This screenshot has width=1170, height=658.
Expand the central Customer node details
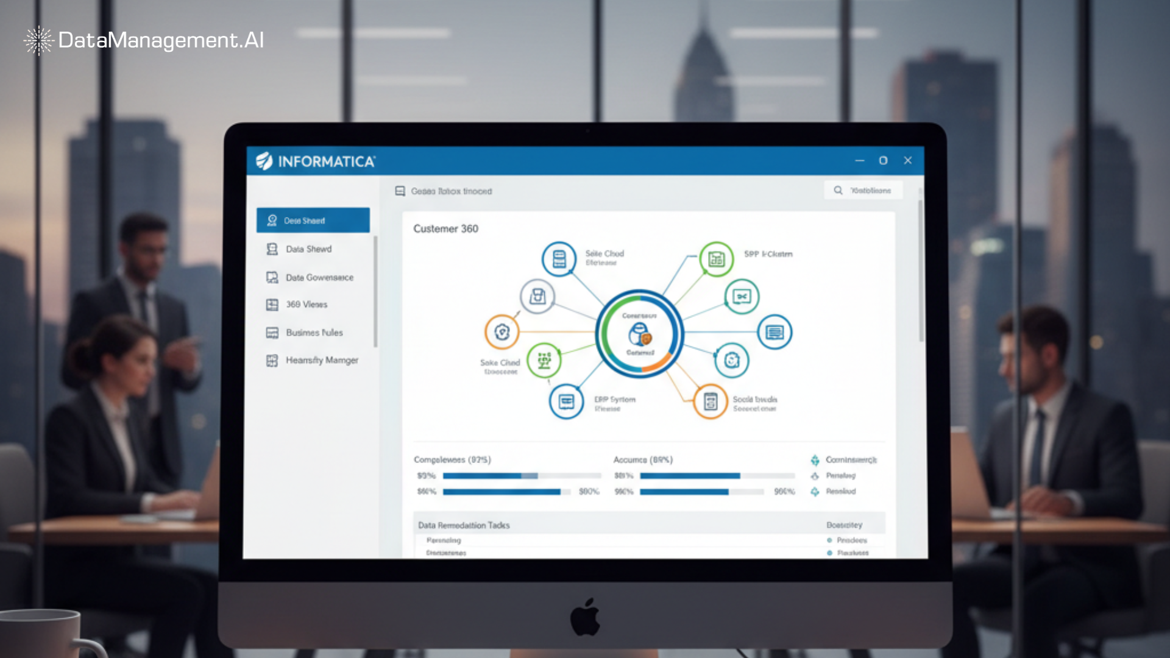click(639, 334)
